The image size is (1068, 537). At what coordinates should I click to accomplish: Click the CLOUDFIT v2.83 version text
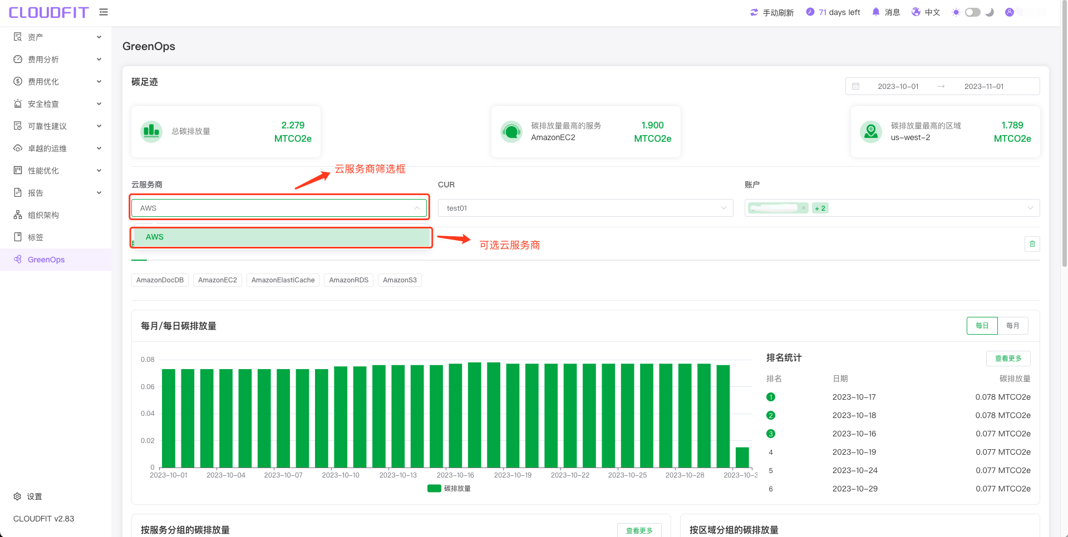pyautogui.click(x=44, y=519)
